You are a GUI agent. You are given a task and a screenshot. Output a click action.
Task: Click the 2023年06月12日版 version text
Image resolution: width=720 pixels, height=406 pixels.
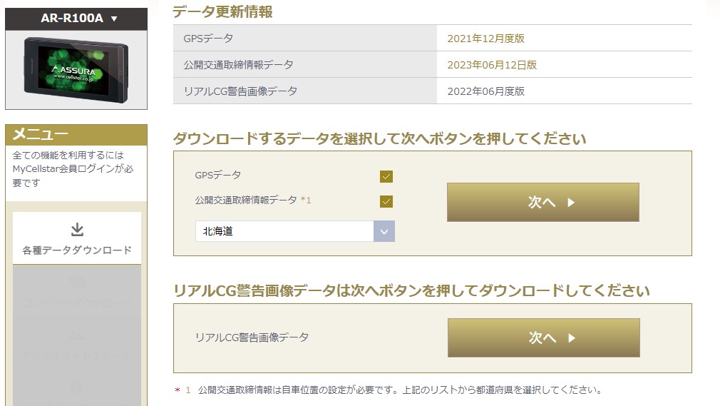coord(492,65)
